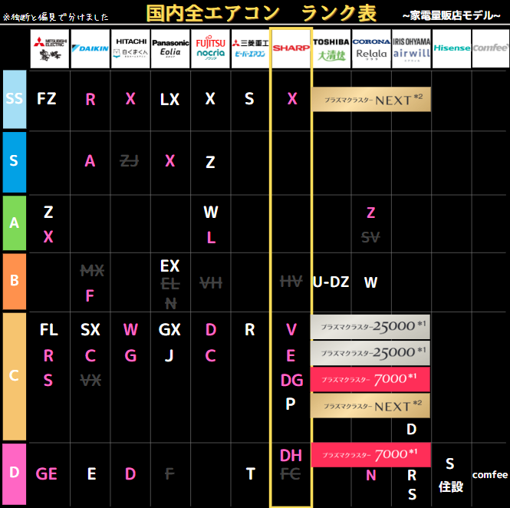
Task: Click the ~家電量販店モデル~ subtitle
Action: [452, 15]
